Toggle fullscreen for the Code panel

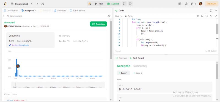tap(211, 10)
